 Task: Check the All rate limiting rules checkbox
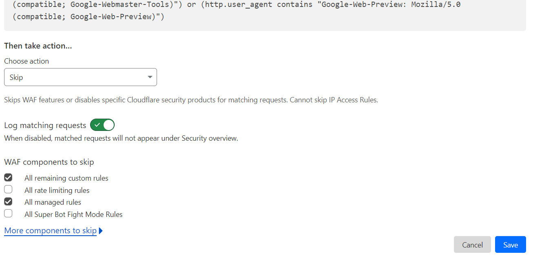click(x=8, y=190)
